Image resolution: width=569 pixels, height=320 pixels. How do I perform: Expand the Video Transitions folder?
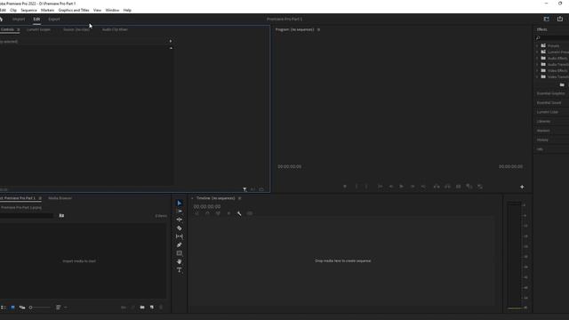pos(537,76)
